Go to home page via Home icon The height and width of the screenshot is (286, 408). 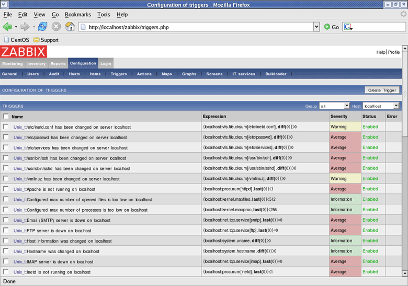point(70,27)
